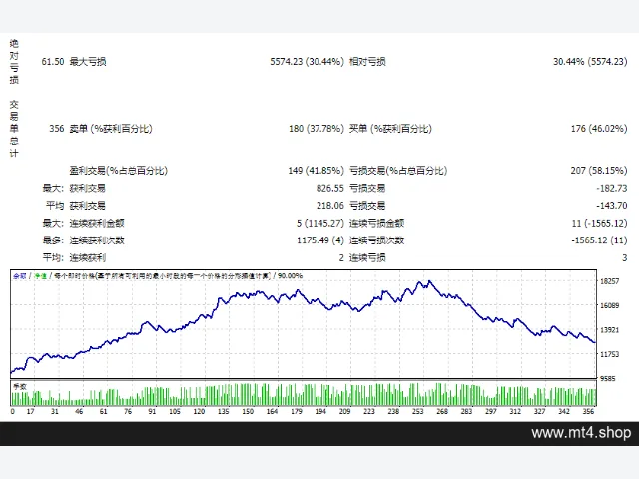This screenshot has width=639, height=479.
Task: Select the '连续亏损次数' label
Action: [x=376, y=240]
